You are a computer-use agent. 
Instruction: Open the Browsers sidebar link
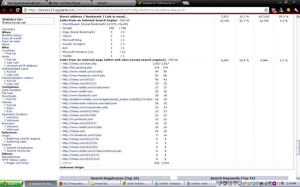pyautogui.click(x=8, y=124)
